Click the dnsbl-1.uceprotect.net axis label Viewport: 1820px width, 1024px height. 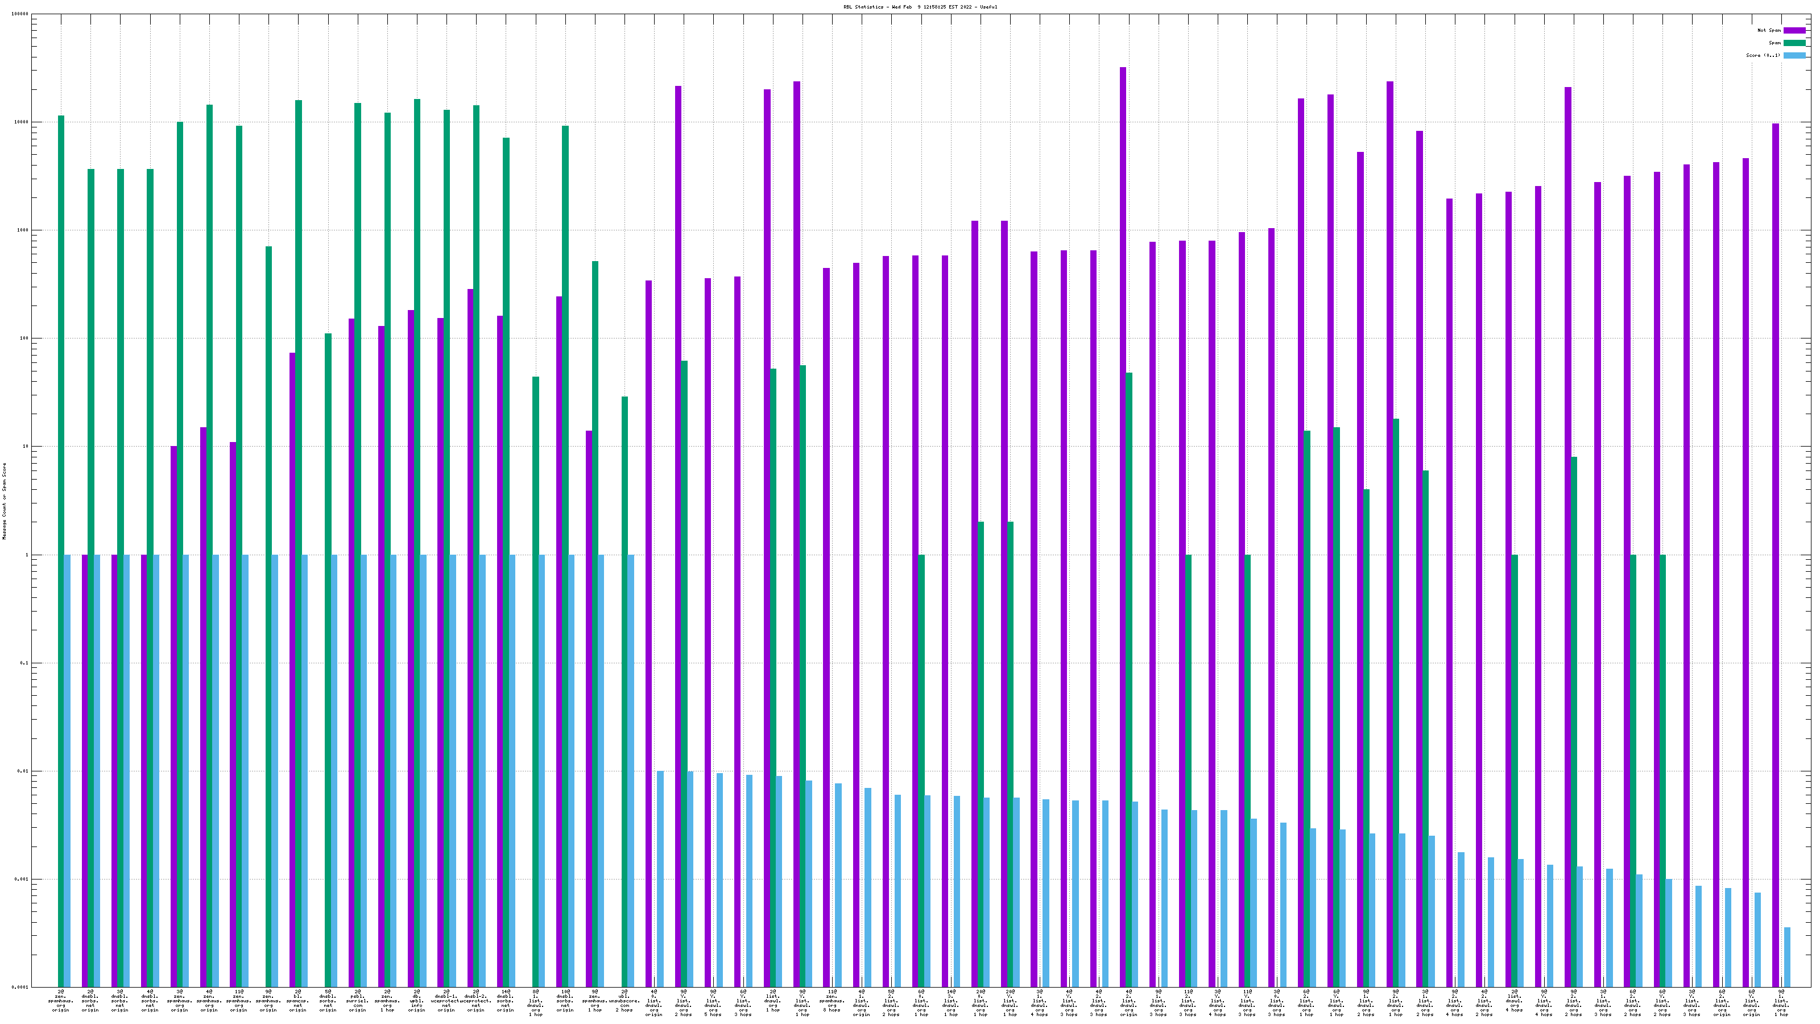pos(446,1001)
